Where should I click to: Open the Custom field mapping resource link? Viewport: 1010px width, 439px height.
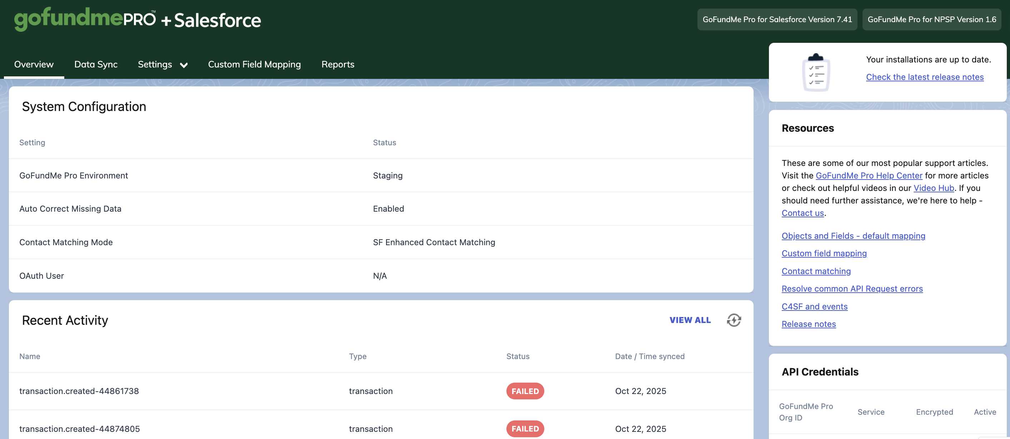click(x=824, y=253)
